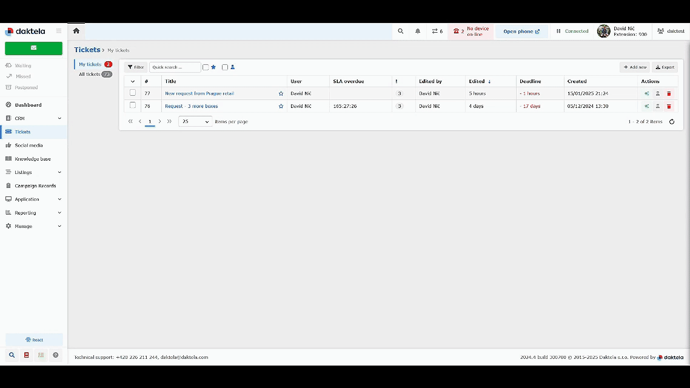Screen dimensions: 690x388
Task: Click the home icon tab
Action: [x=76, y=31]
